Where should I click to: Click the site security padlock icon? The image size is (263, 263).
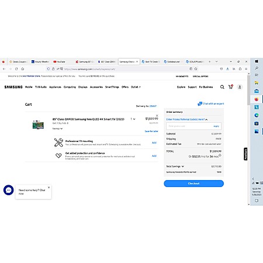53,69
